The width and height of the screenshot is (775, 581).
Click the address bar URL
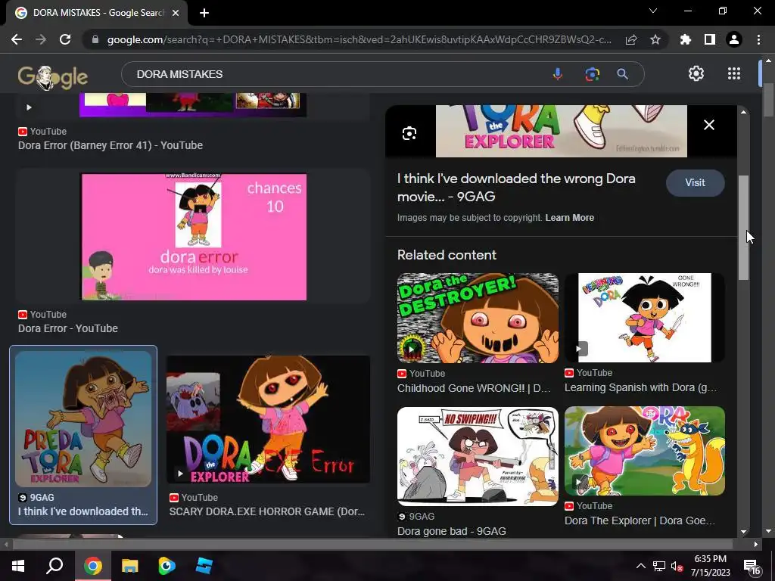pyautogui.click(x=359, y=39)
